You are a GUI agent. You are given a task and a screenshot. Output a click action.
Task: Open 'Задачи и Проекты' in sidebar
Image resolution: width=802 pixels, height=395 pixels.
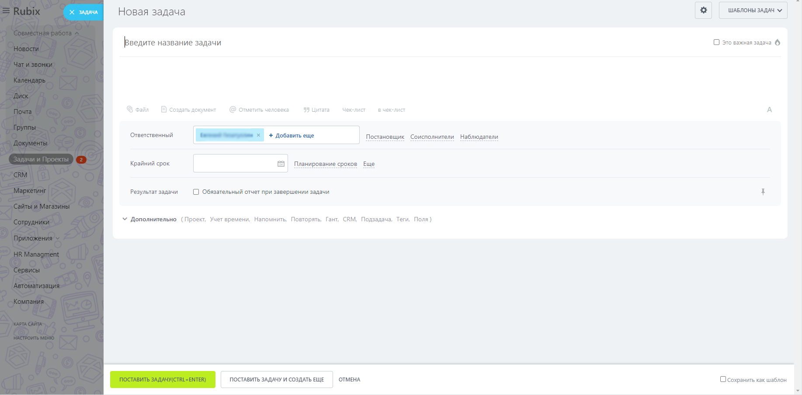pyautogui.click(x=41, y=159)
